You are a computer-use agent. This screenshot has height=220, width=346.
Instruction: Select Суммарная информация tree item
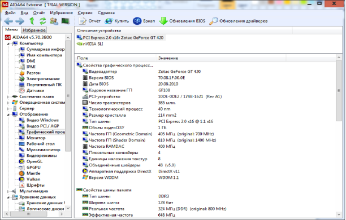pyautogui.click(x=45, y=49)
